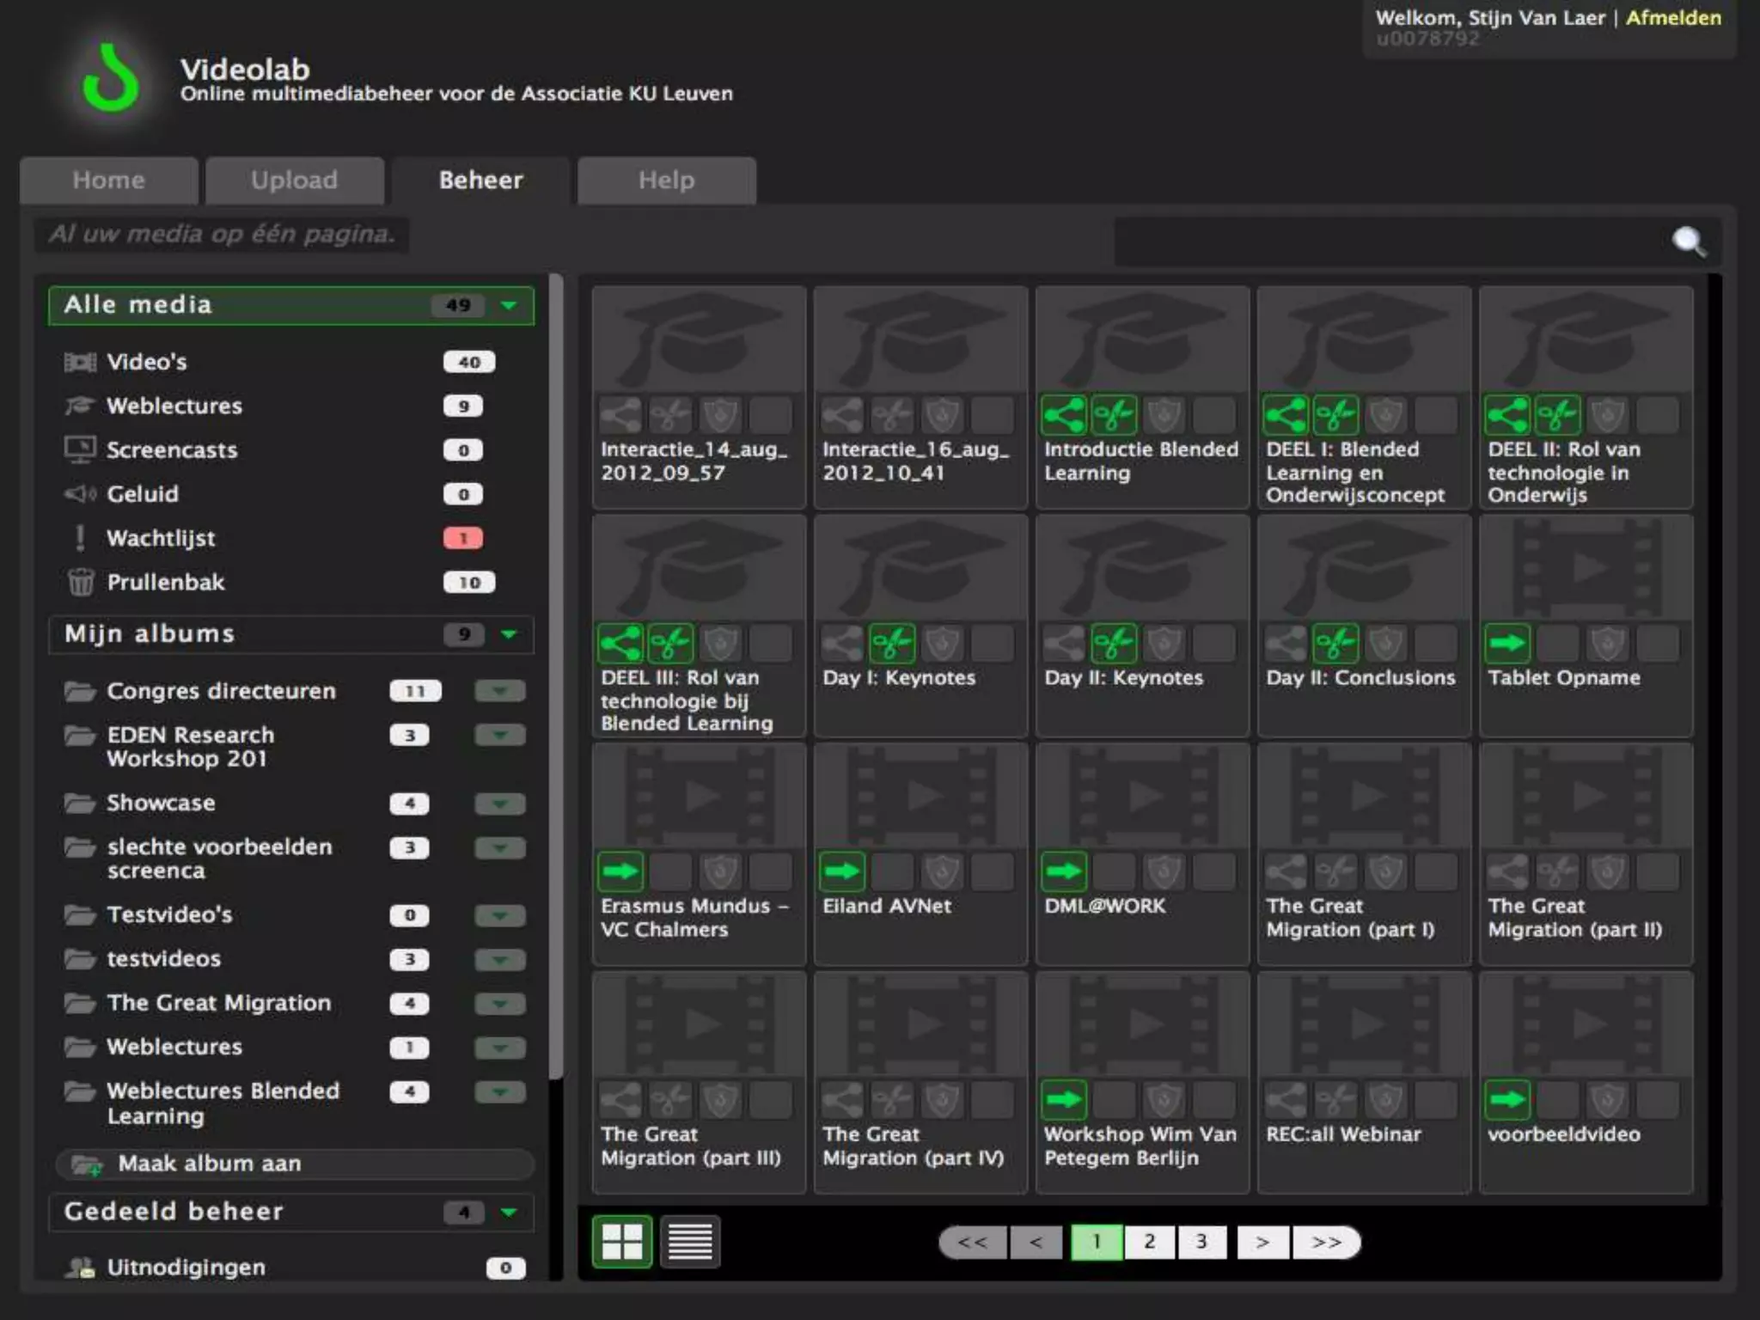Click the Videolab green logo
This screenshot has height=1320, width=1760.
(x=111, y=79)
